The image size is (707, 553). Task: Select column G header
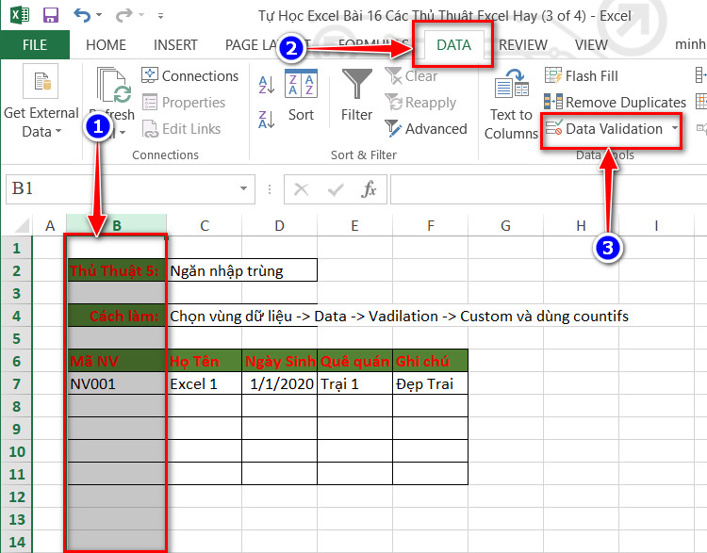coord(506,225)
